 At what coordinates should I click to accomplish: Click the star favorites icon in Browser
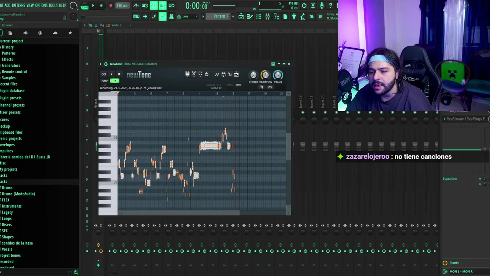70,33
